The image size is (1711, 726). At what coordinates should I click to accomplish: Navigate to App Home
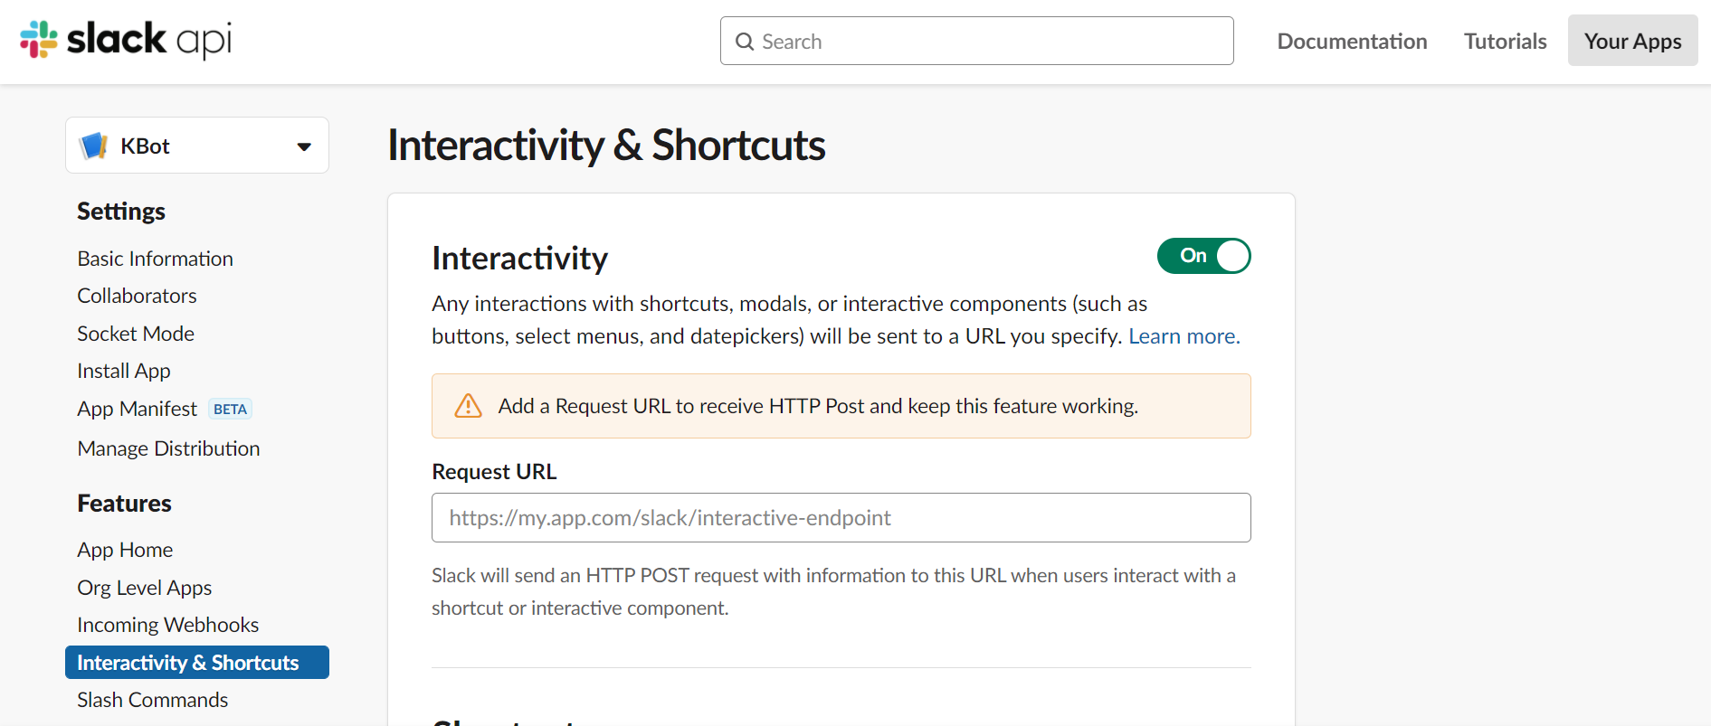click(x=125, y=550)
